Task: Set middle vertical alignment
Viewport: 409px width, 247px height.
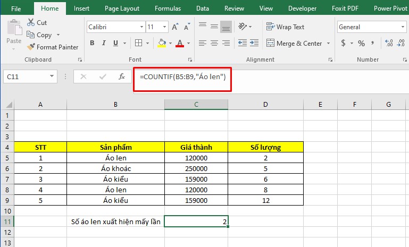Action: click(214, 27)
